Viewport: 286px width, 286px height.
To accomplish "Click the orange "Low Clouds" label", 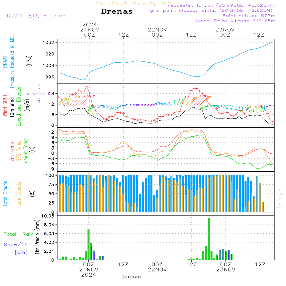I will point(19,194).
